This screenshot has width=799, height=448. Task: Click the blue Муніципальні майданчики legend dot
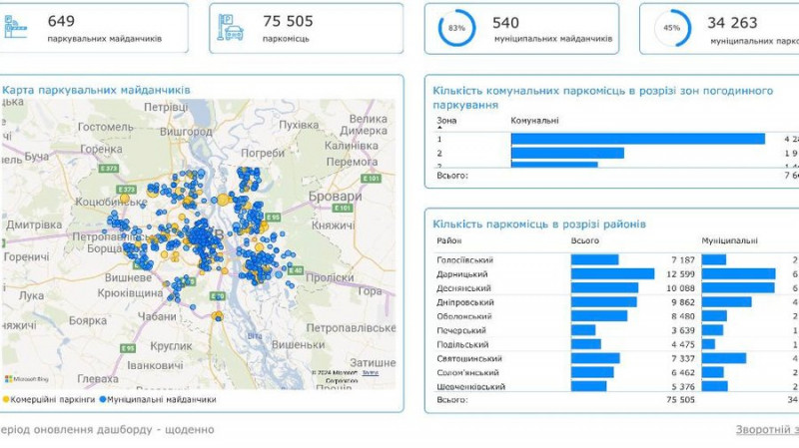103,400
